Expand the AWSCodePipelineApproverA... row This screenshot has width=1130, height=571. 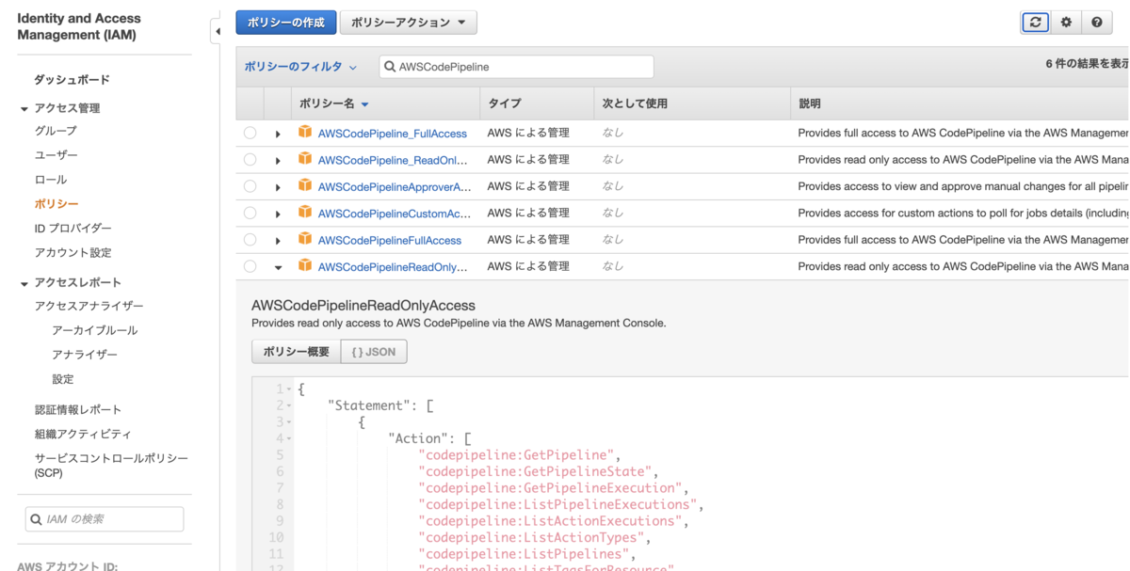click(278, 187)
